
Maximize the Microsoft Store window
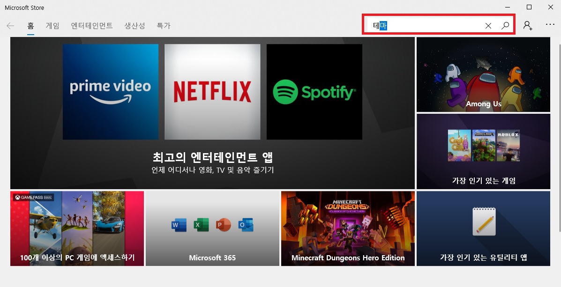tap(529, 7)
